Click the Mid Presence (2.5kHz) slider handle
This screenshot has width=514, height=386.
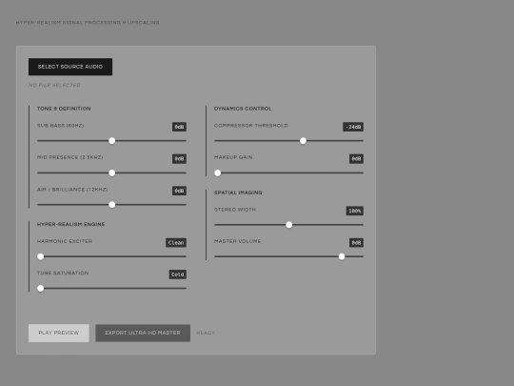pos(111,173)
